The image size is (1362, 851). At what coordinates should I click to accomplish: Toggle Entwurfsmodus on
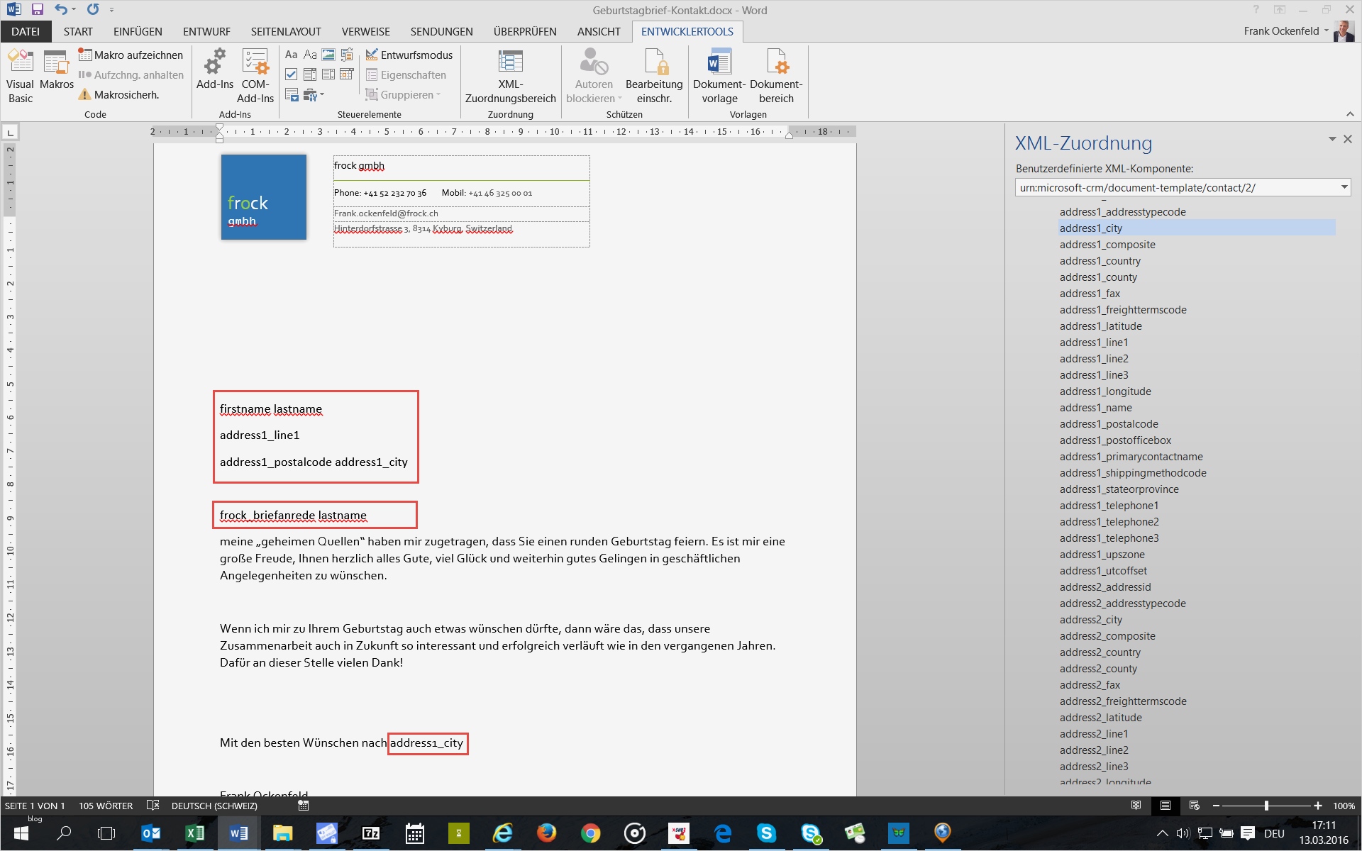(x=410, y=54)
